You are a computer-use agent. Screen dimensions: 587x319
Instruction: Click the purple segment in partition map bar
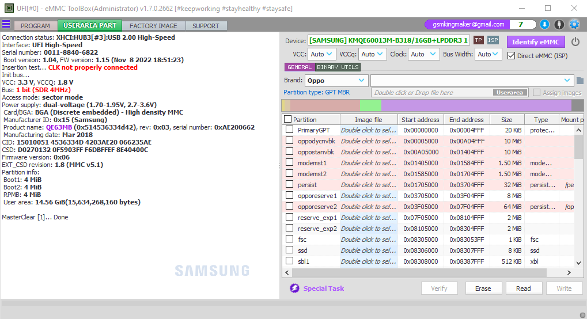point(476,105)
